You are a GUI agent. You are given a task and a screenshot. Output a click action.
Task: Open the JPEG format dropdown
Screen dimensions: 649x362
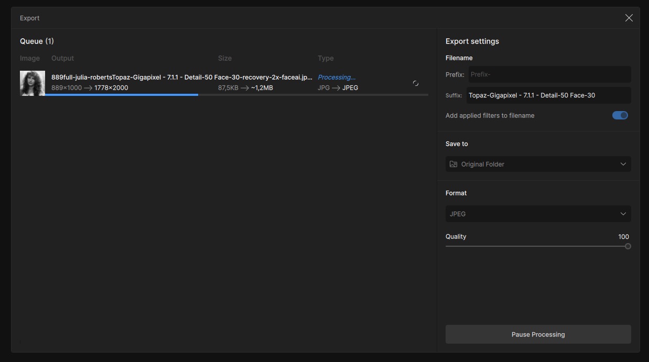[538, 214]
